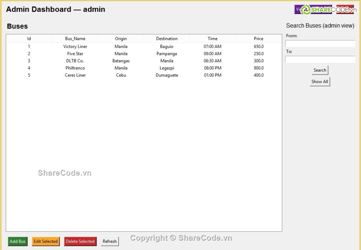Click the green Add Bus button

[17, 241]
